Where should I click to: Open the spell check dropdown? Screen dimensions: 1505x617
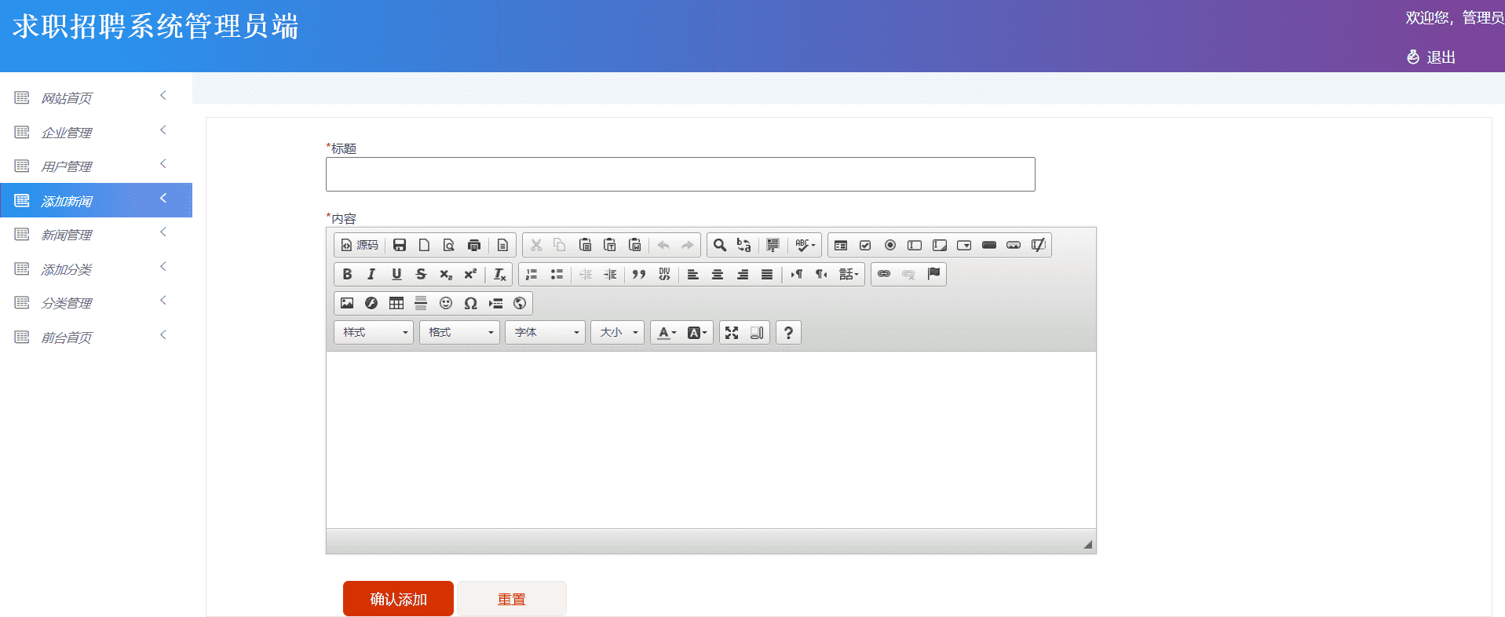click(x=805, y=245)
